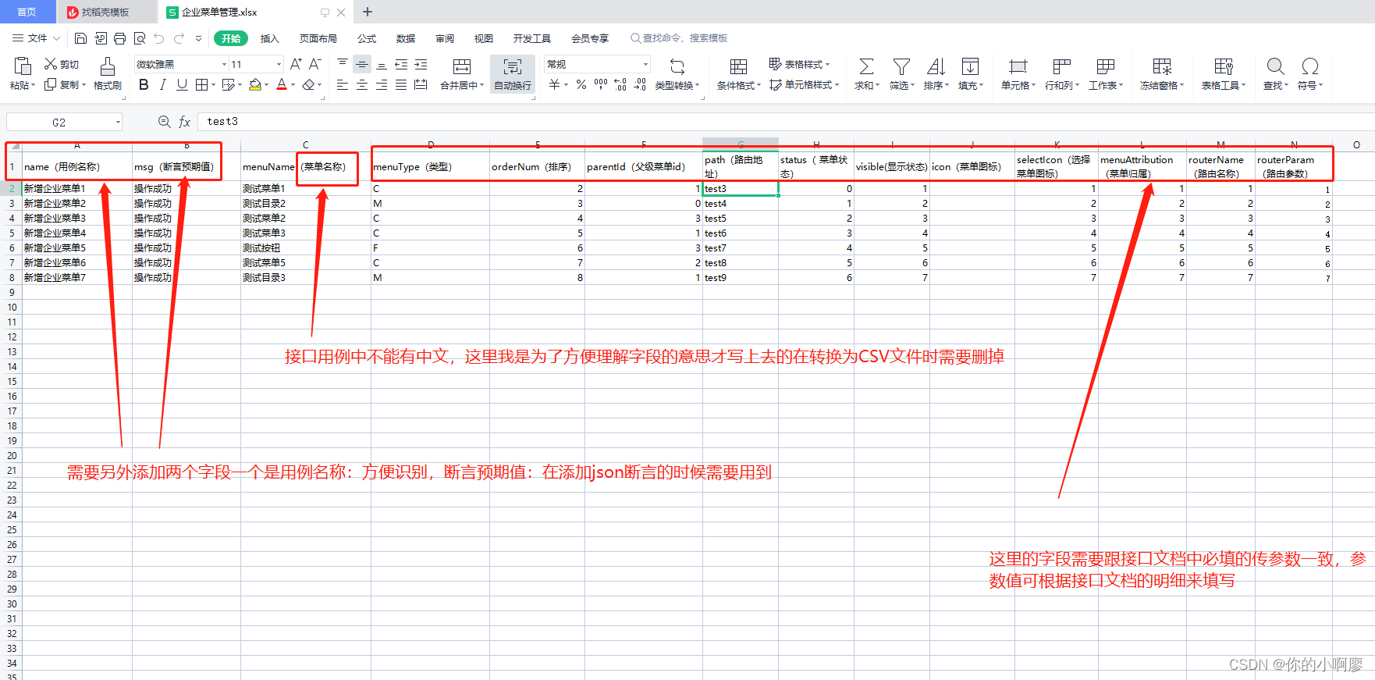This screenshot has height=680, width=1375.
Task: Toggle middle vertical alignment
Action: [x=362, y=64]
